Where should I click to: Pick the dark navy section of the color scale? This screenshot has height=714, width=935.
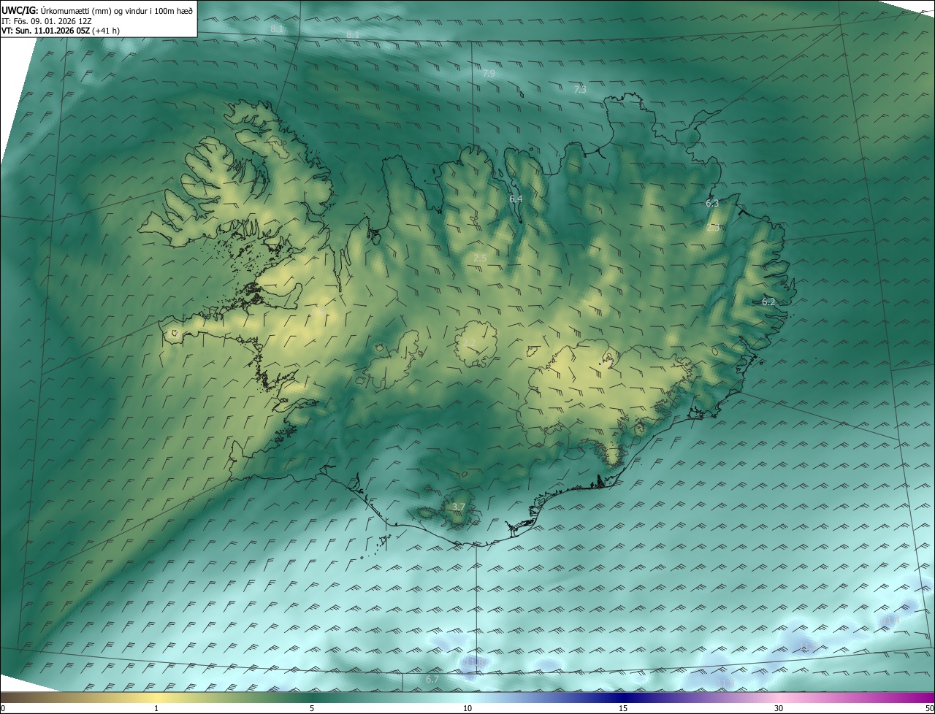(x=623, y=697)
